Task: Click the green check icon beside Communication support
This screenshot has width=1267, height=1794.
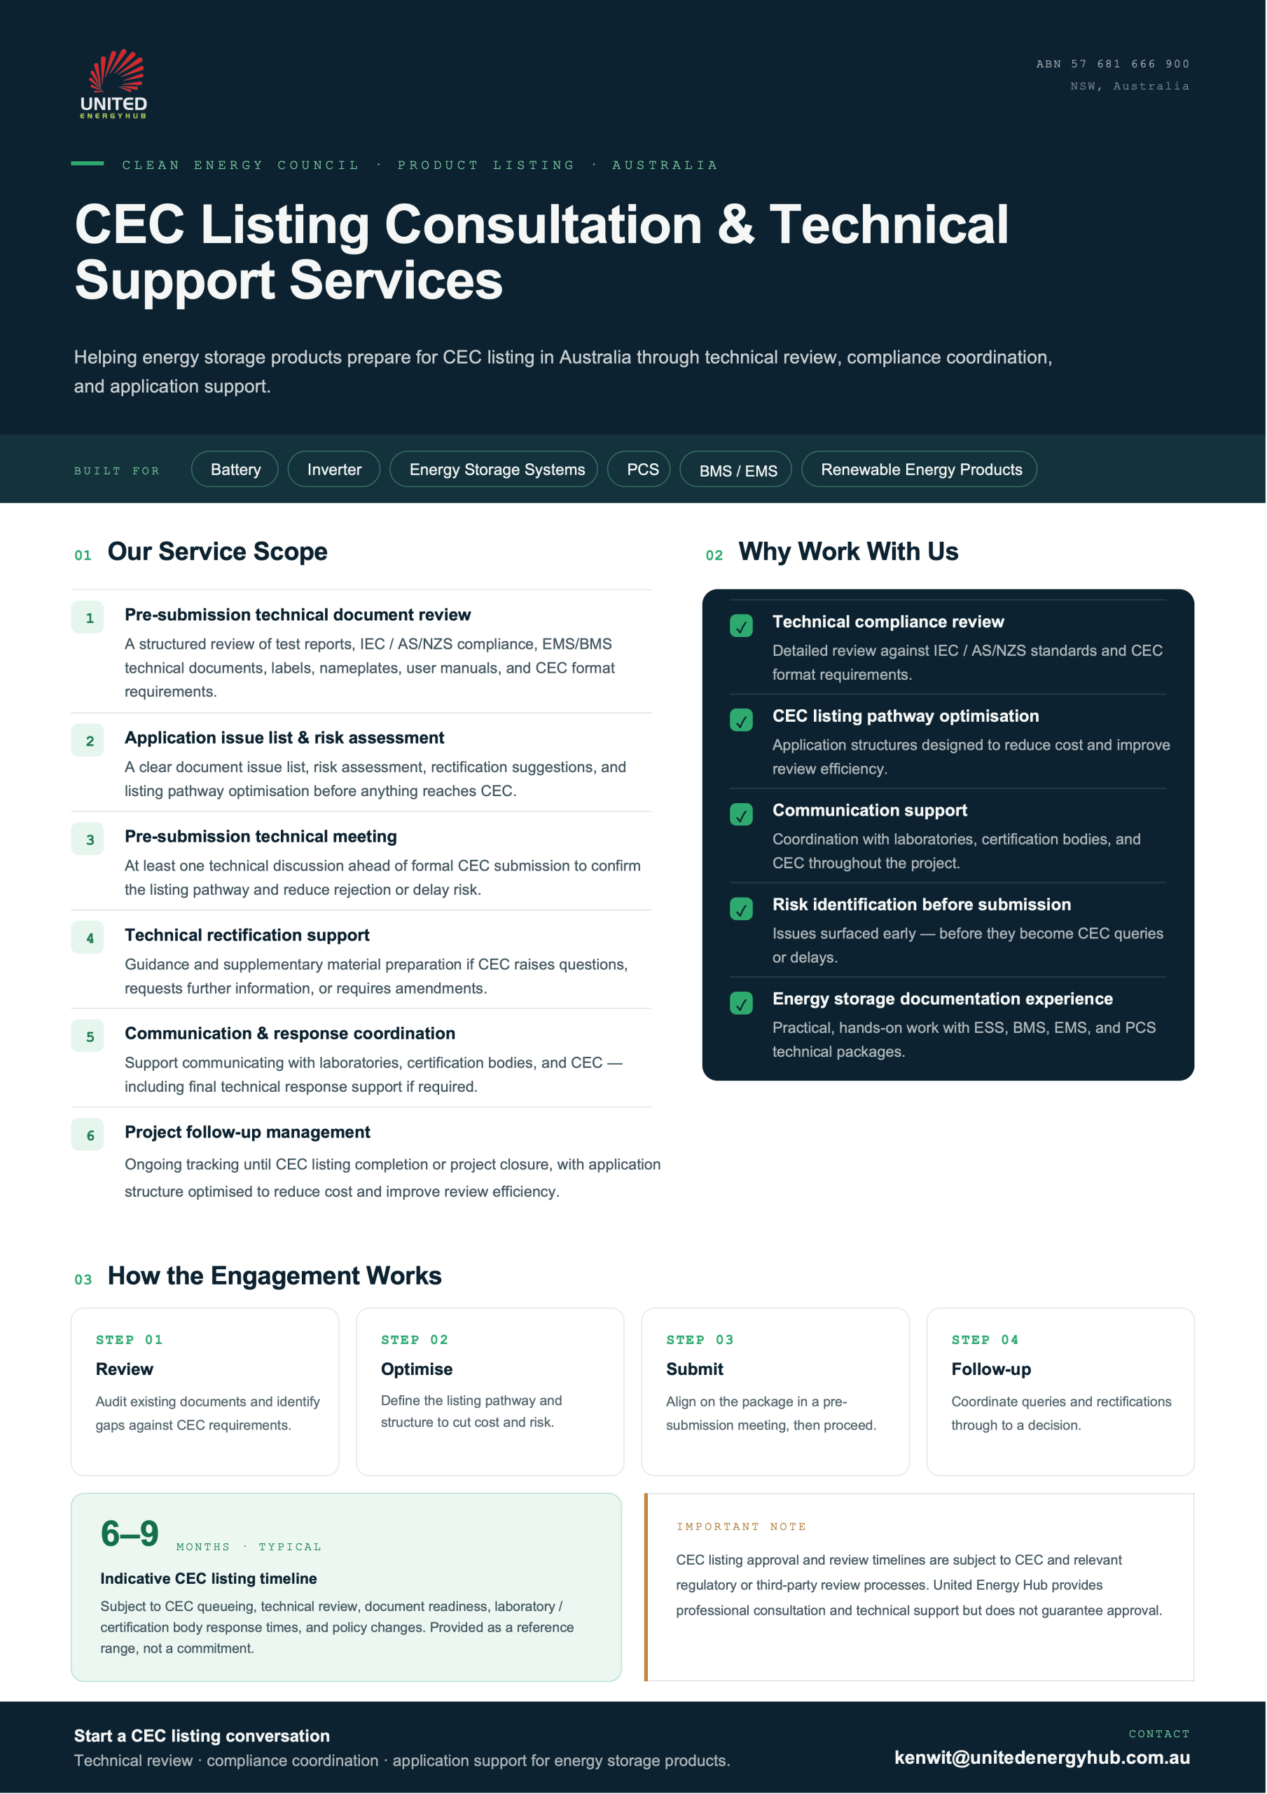Action: (741, 814)
